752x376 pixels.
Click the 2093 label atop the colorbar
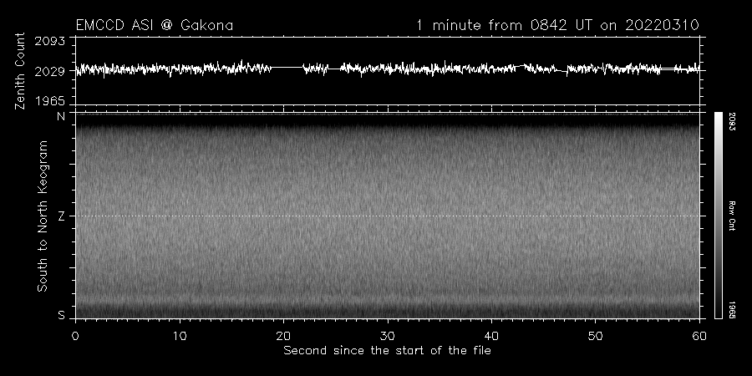732,122
